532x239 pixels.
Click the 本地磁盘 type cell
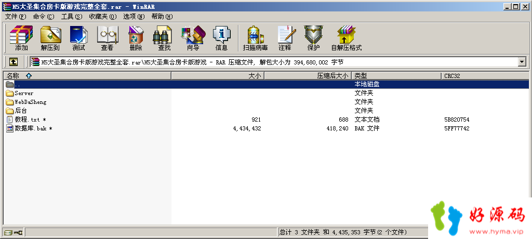[367, 84]
